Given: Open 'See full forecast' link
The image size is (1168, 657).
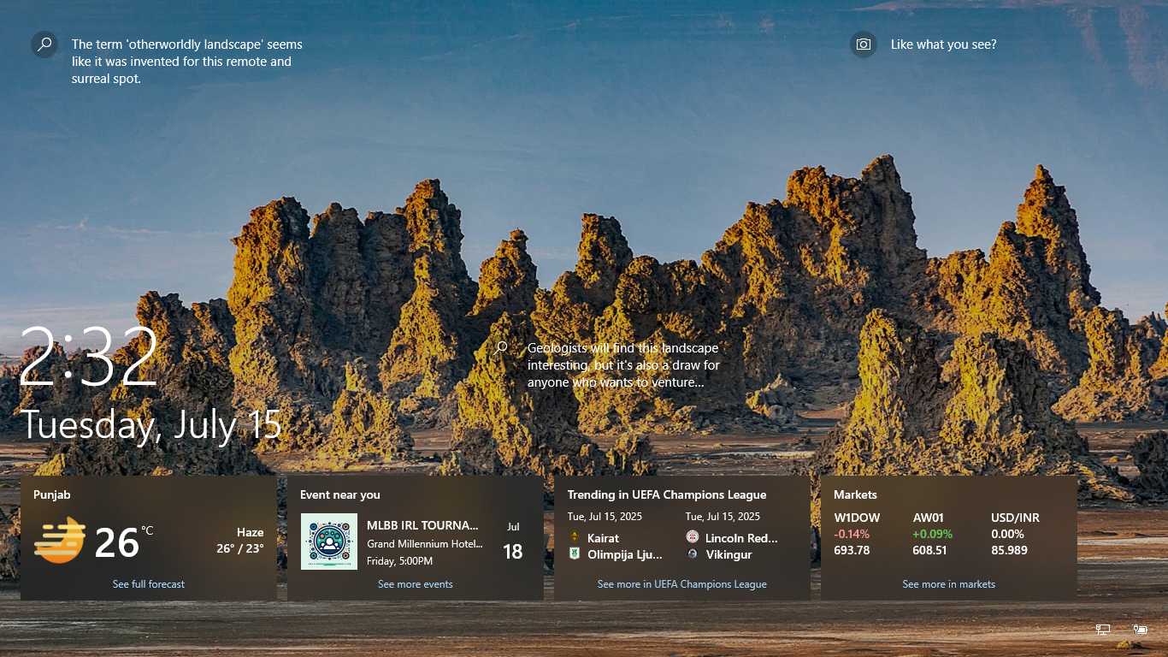Looking at the screenshot, I should (x=149, y=584).
